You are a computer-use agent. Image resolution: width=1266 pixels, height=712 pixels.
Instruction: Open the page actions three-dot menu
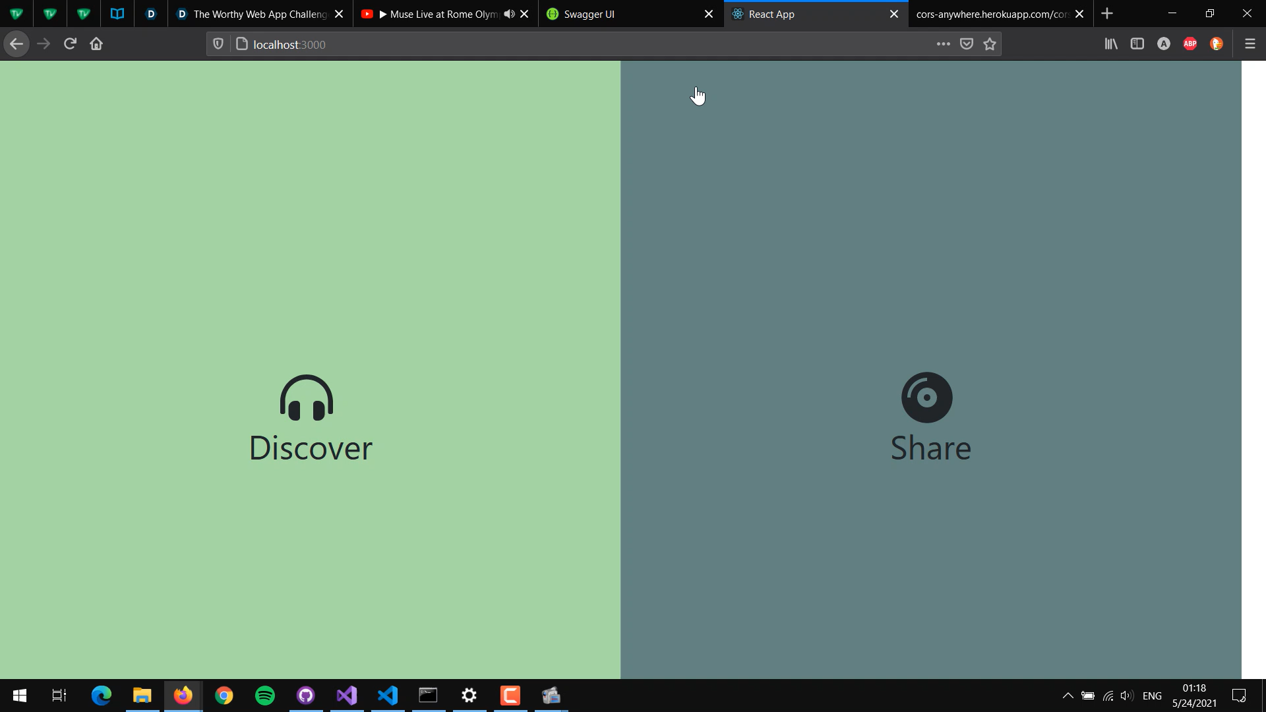tap(943, 44)
